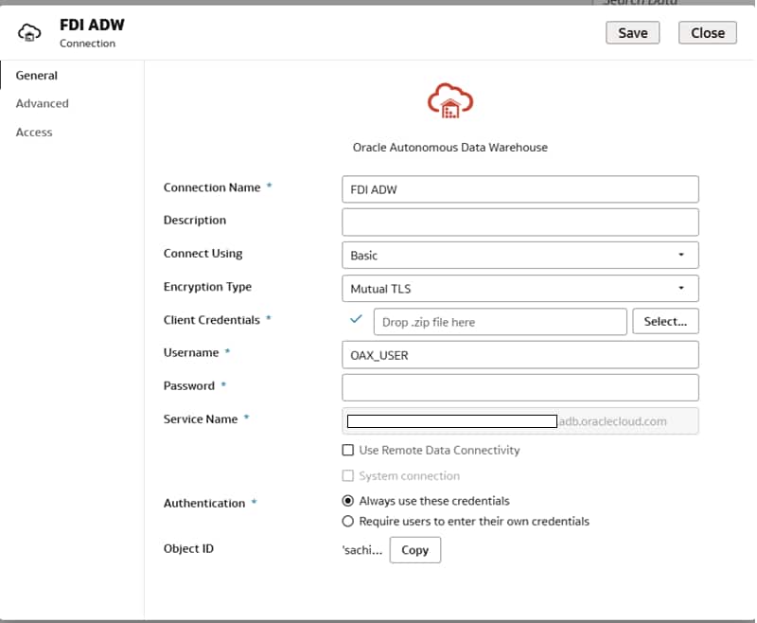This screenshot has width=757, height=623.
Task: Click the Object ID label
Action: pyautogui.click(x=188, y=548)
